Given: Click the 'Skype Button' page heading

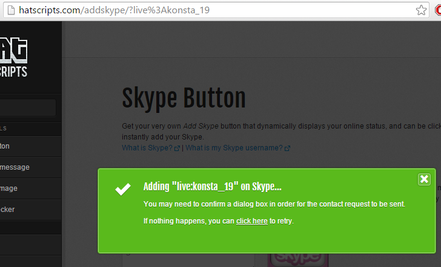Looking at the screenshot, I should coord(184,98).
